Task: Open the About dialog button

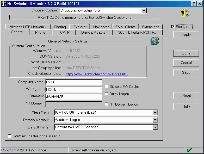Action: pos(186,95)
